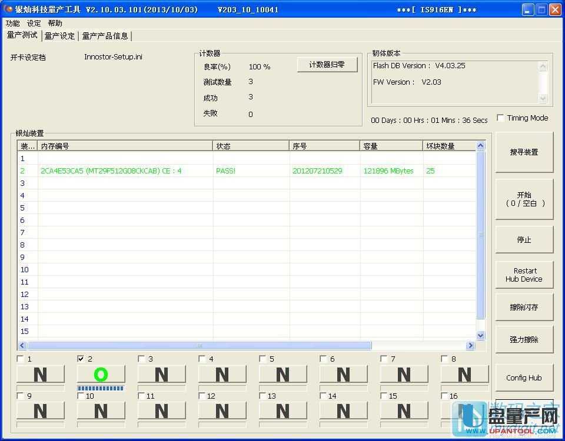Click the N status indicator for port 14

pos(343,411)
